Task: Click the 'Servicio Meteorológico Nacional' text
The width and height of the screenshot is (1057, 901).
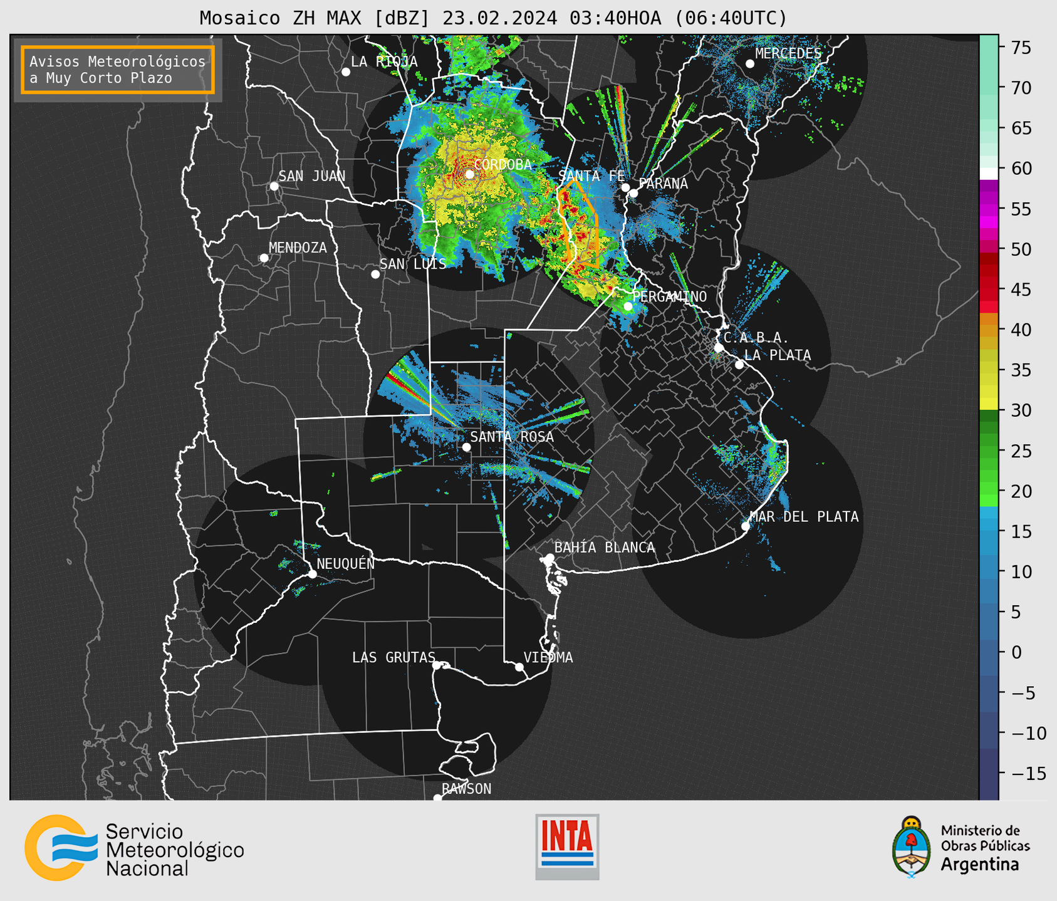Action: [174, 850]
